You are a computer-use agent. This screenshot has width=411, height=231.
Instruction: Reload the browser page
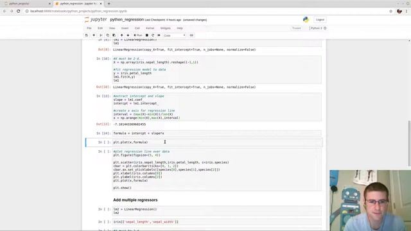19,11
